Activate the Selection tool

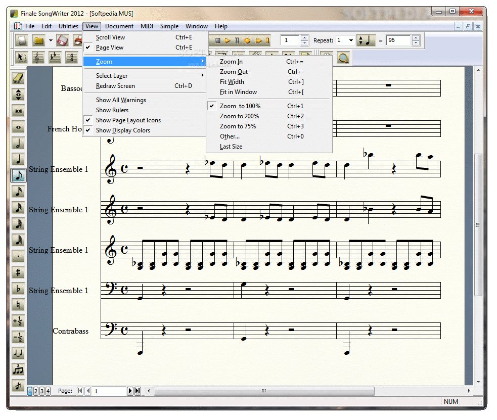click(22, 57)
